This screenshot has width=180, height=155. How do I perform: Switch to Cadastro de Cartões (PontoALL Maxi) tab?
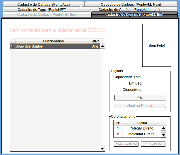coord(131,5)
